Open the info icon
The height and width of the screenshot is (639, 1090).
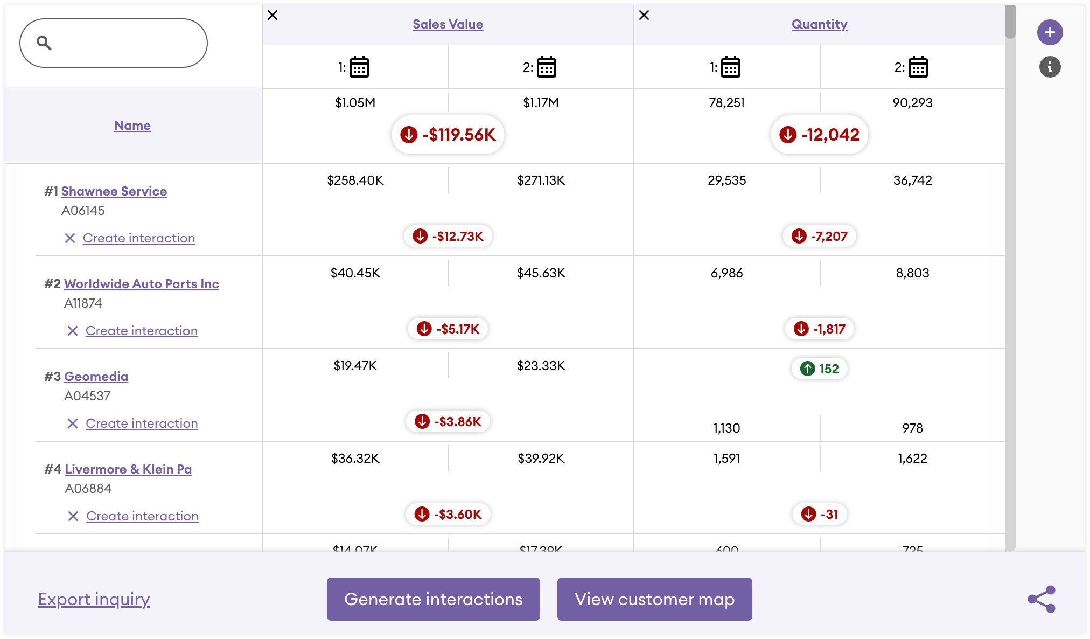point(1050,67)
